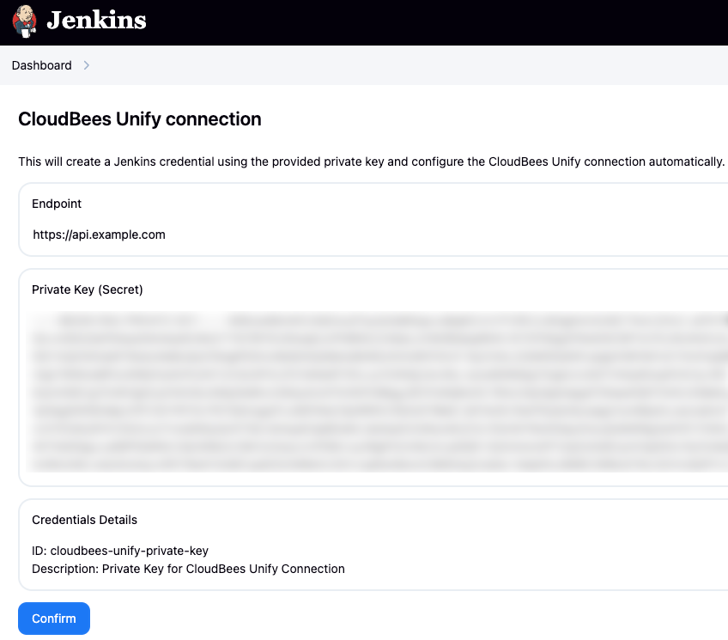The height and width of the screenshot is (640, 728).
Task: Click the Credentials Details description line
Action: 188,569
